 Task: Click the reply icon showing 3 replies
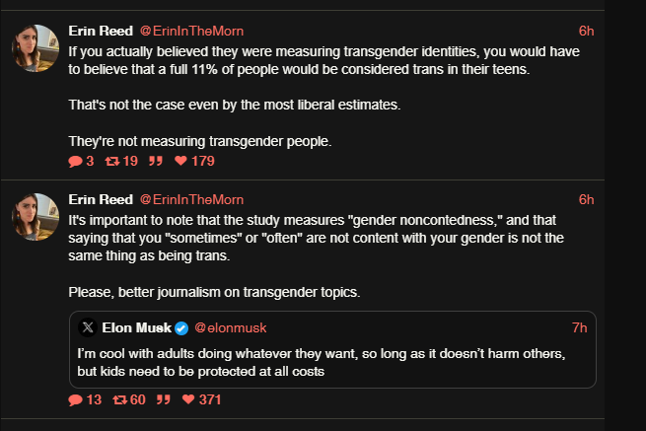[75, 161]
